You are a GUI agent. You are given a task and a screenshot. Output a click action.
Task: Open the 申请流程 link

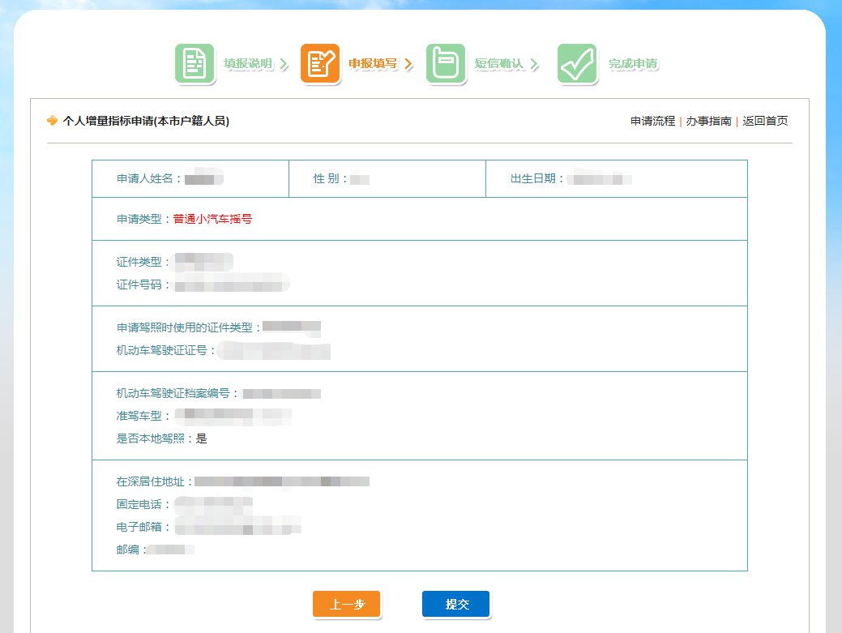coord(652,121)
